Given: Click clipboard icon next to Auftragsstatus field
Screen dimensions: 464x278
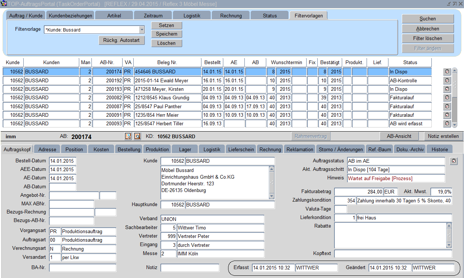Looking at the screenshot, I should pyautogui.click(x=453, y=161).
